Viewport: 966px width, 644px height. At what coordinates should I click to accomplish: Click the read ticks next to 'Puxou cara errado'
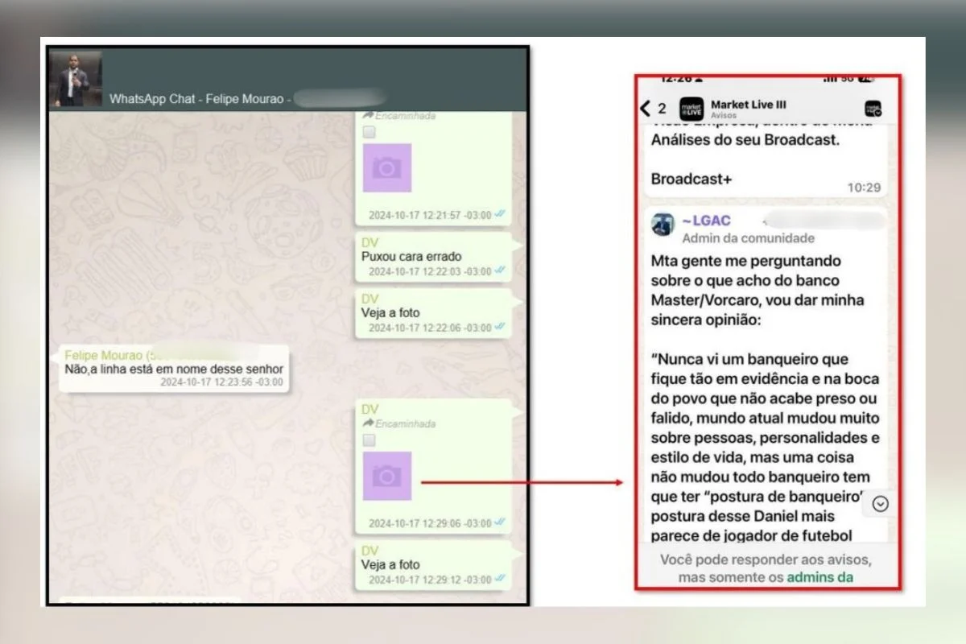[500, 271]
